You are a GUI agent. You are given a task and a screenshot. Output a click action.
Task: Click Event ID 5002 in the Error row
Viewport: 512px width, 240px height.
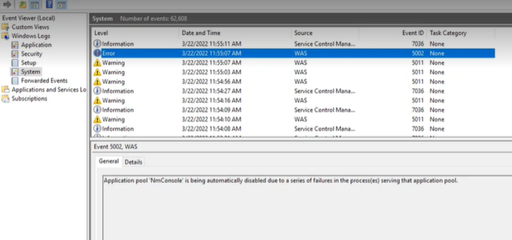pyautogui.click(x=418, y=53)
